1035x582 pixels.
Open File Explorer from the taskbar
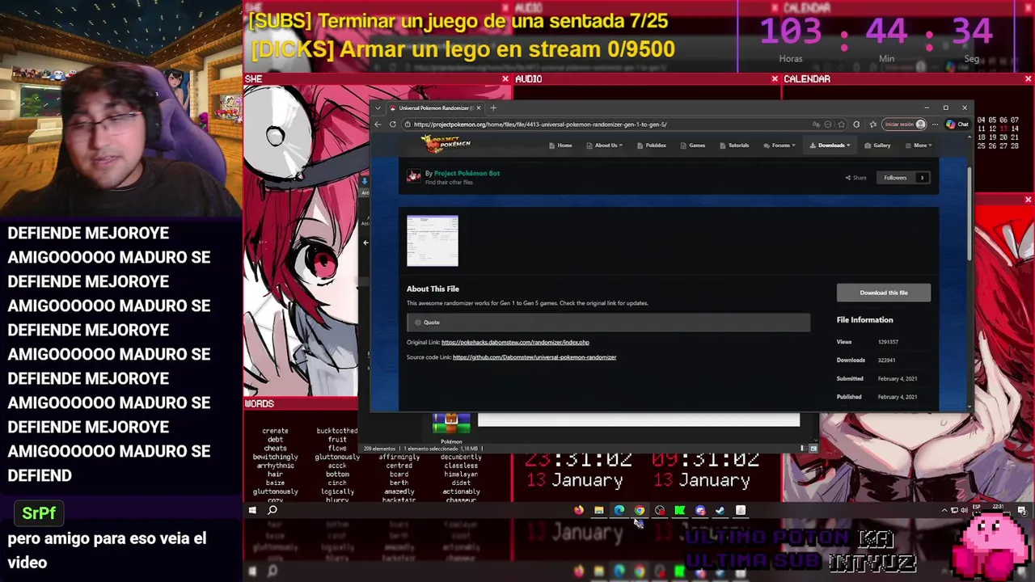[x=599, y=510]
